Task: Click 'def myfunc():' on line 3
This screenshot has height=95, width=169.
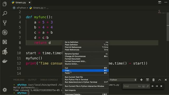Action: coord(39,17)
